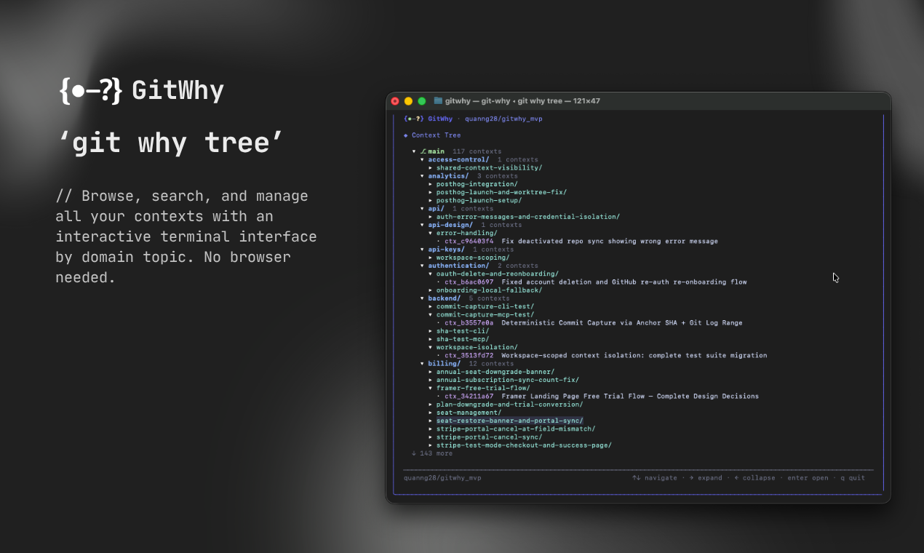Expand posthog-launch-and-worktree-fix/ entry
The width and height of the screenshot is (924, 553).
pyautogui.click(x=498, y=192)
